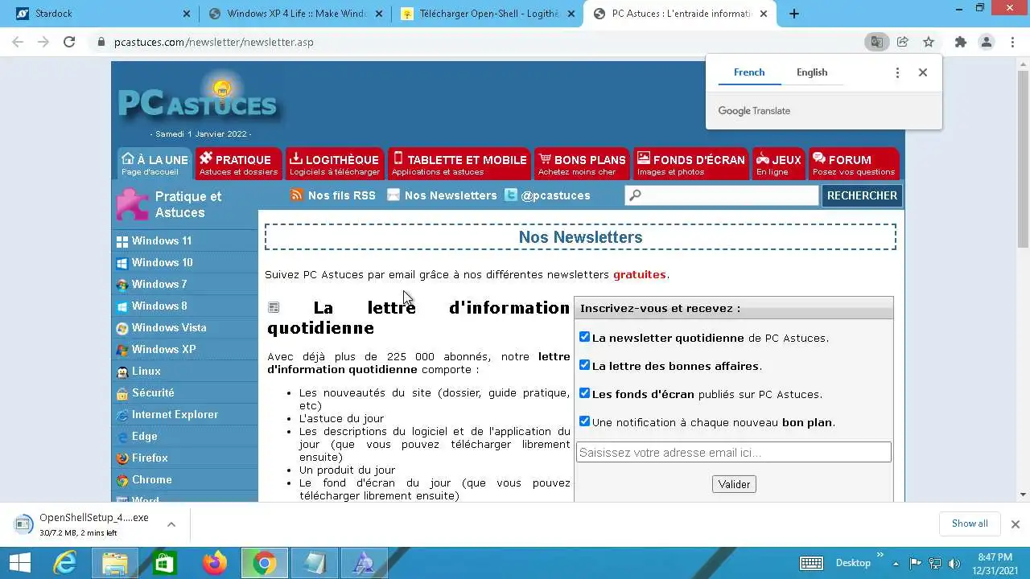
Task: Open the FORUM menu
Action: click(x=854, y=164)
